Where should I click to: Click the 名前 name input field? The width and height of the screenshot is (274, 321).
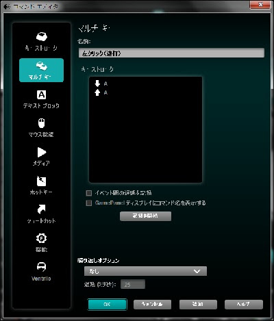coord(171,53)
